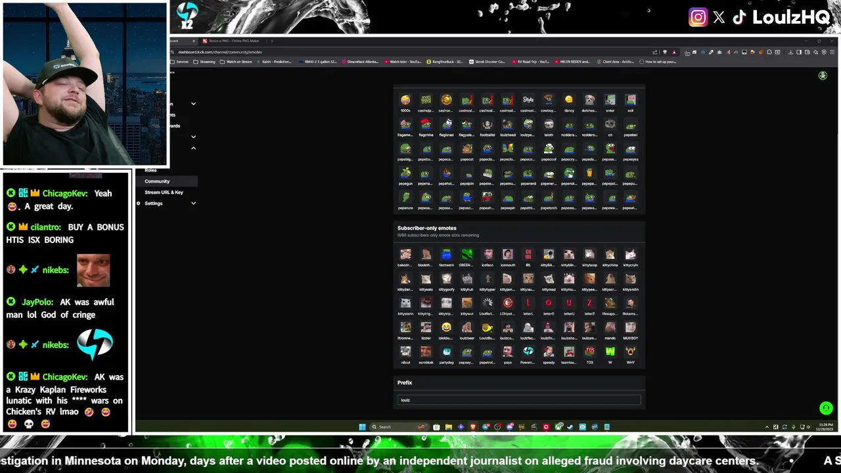Select the pepecat emote
The height and width of the screenshot is (473, 841).
pyautogui.click(x=467, y=149)
